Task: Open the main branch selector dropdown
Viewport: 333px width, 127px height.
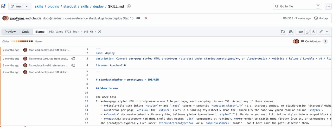Action: (x=20, y=6)
